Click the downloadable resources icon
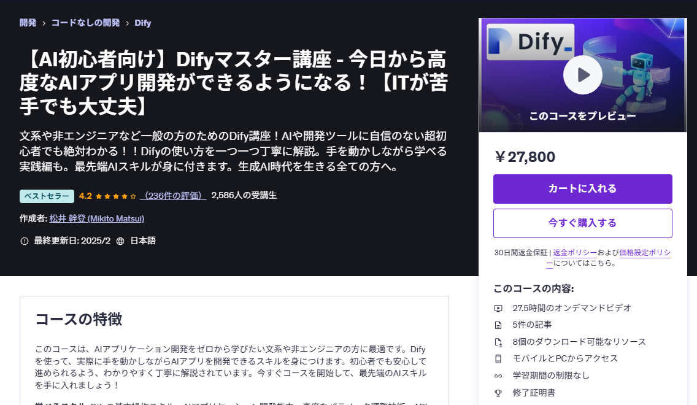Screen dimensions: 697x405 click(x=498, y=342)
